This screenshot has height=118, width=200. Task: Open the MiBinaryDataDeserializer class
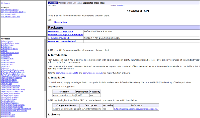point(11,93)
